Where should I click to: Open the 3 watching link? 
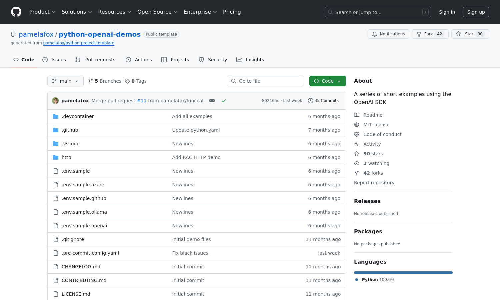(376, 163)
